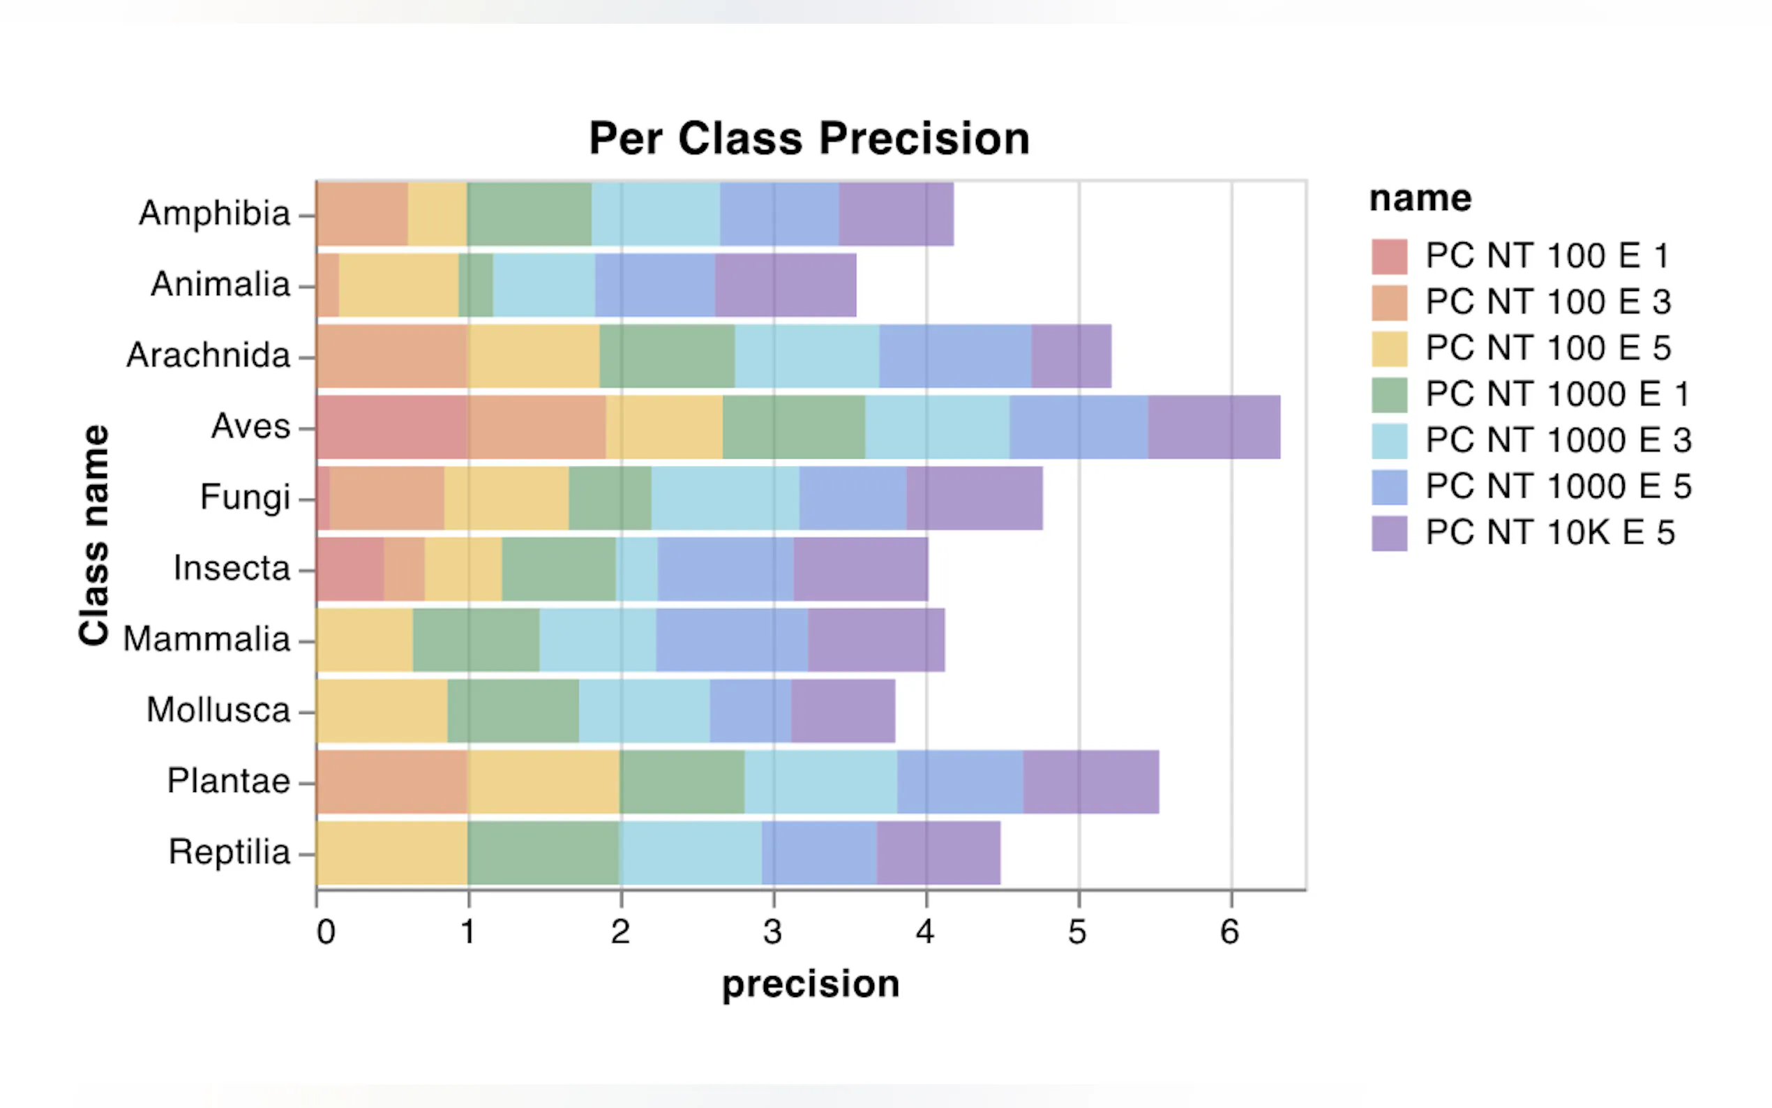Click the green PC NT 1000 E 1 swatch
The image size is (1772, 1108).
click(1389, 395)
